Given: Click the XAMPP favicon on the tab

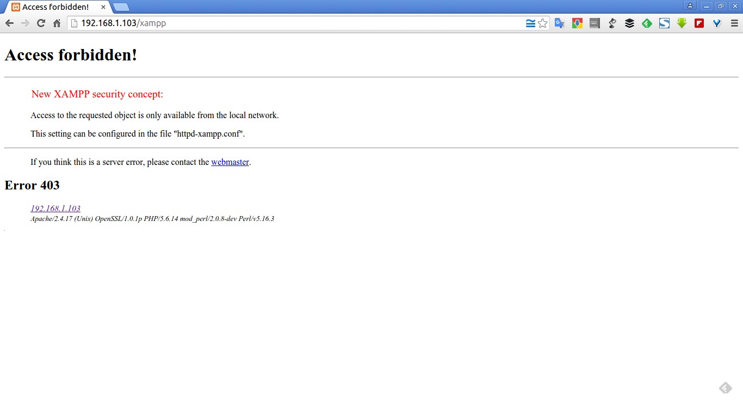Looking at the screenshot, I should (16, 7).
